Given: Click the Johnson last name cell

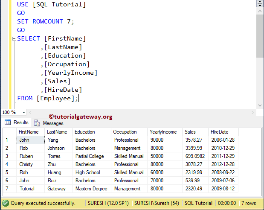Looking at the screenshot, I should click(58, 148).
